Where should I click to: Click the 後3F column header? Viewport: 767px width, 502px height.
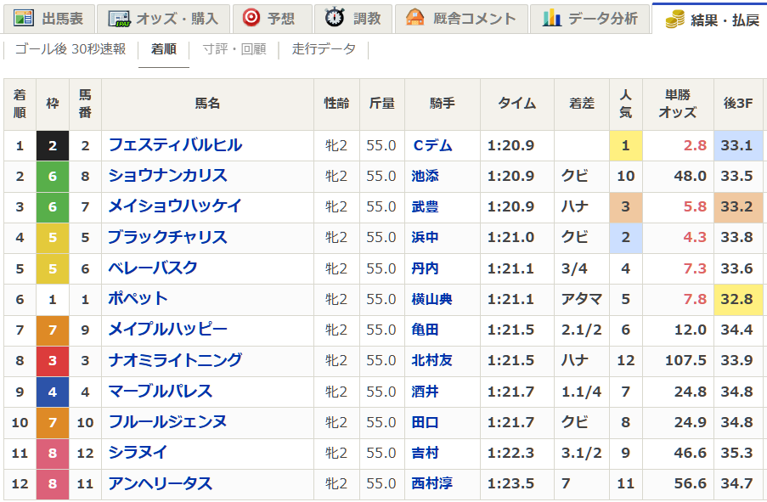click(x=736, y=103)
